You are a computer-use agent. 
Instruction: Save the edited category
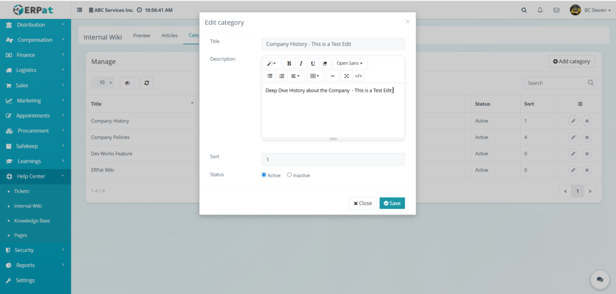coord(392,203)
